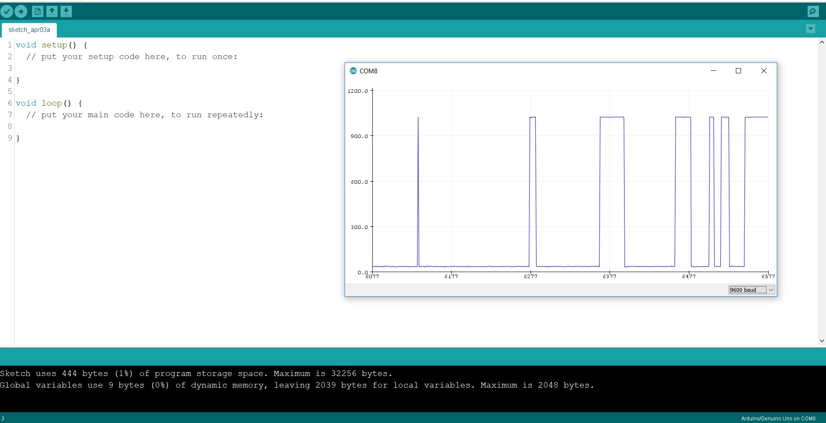Click the closing brace on line 9
Image resolution: width=826 pixels, height=423 pixels.
coord(18,138)
